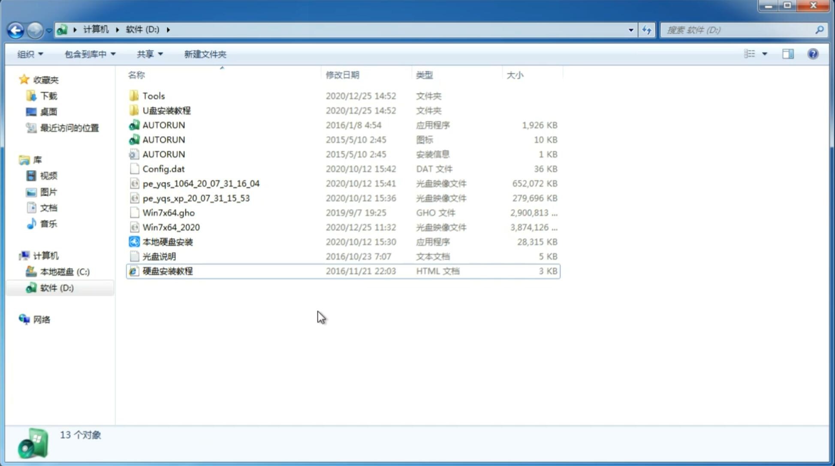This screenshot has width=835, height=466.
Task: Open the Win7x64.gho backup file
Action: 169,212
